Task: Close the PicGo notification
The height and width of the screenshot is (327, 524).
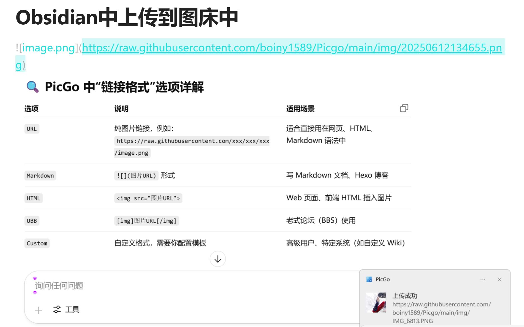Action: point(499,279)
